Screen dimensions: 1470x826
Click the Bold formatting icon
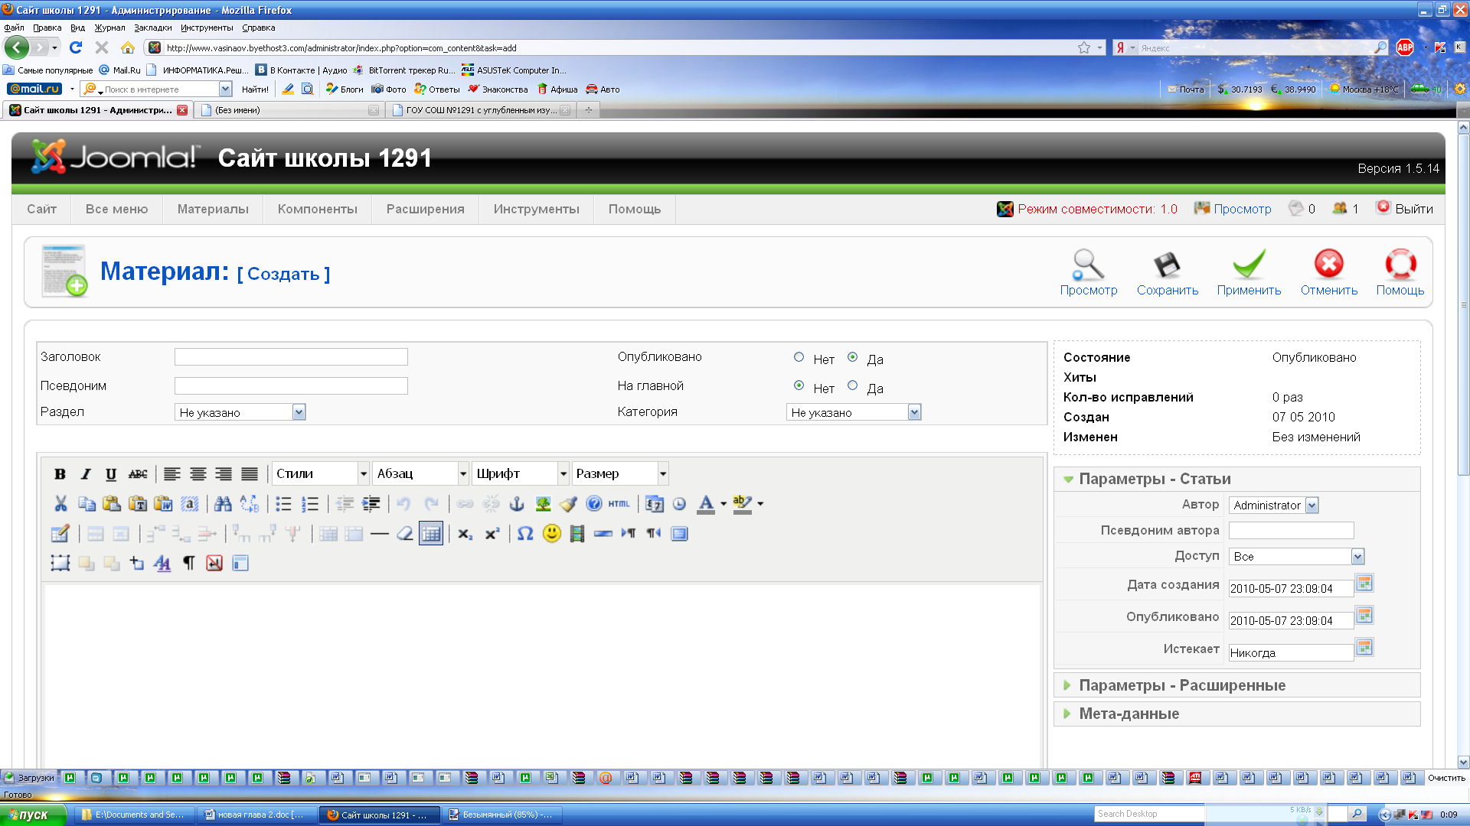[60, 474]
